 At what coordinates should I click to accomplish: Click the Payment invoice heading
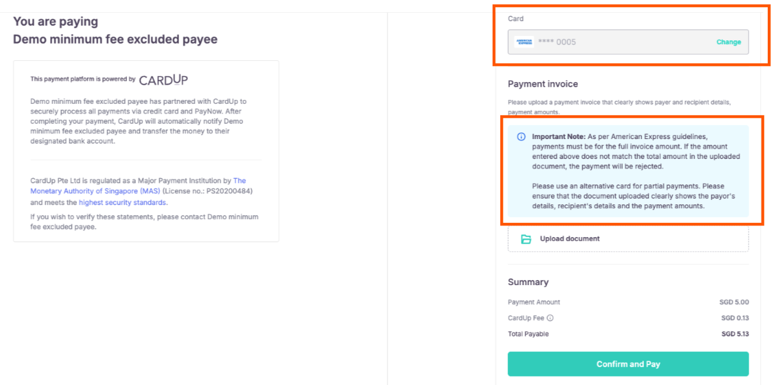coord(543,84)
